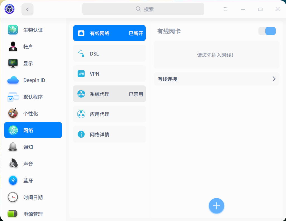Select the 蓝牙 Bluetooth icon
The image size is (286, 221).
tap(13, 181)
